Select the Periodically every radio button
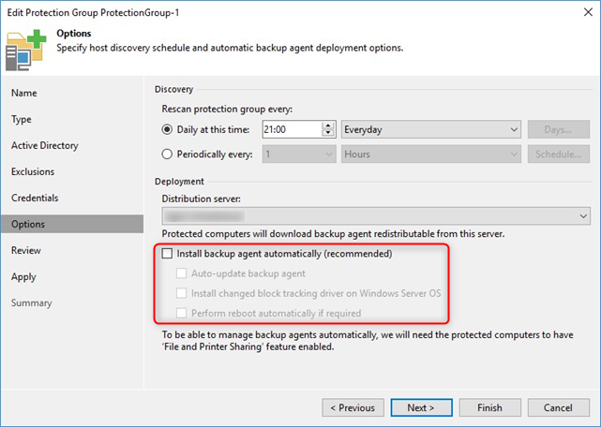The width and height of the screenshot is (601, 427). pyautogui.click(x=169, y=155)
